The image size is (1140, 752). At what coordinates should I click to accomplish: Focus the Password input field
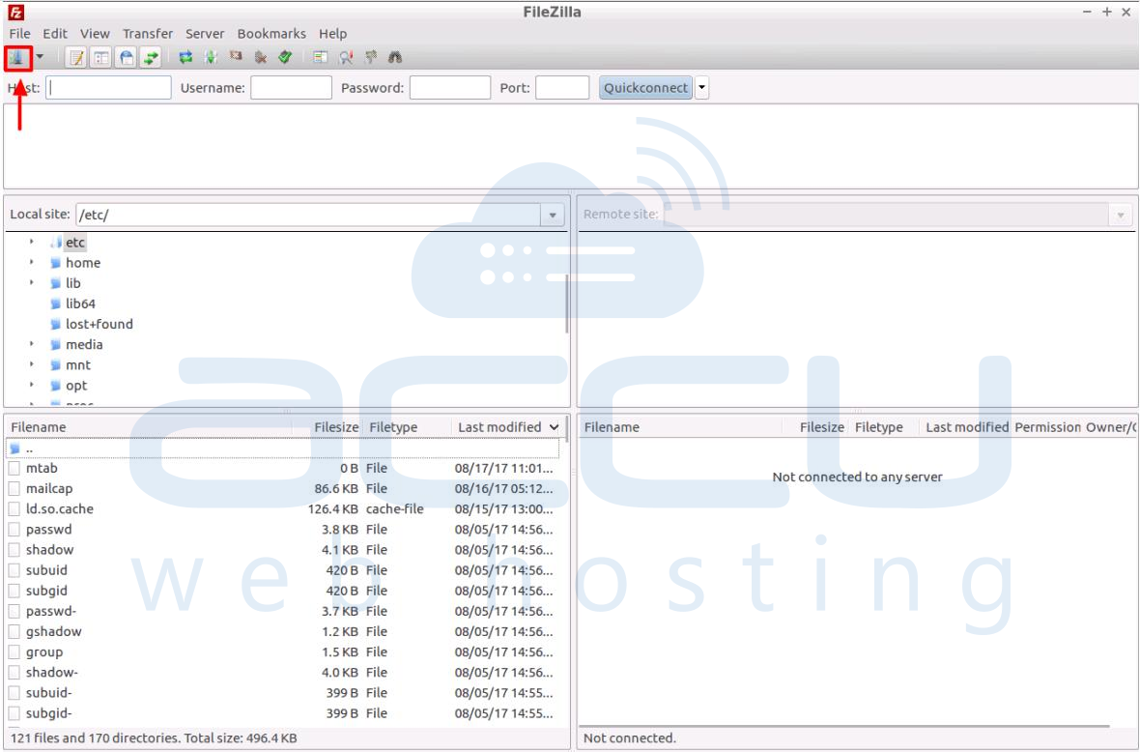pyautogui.click(x=450, y=88)
